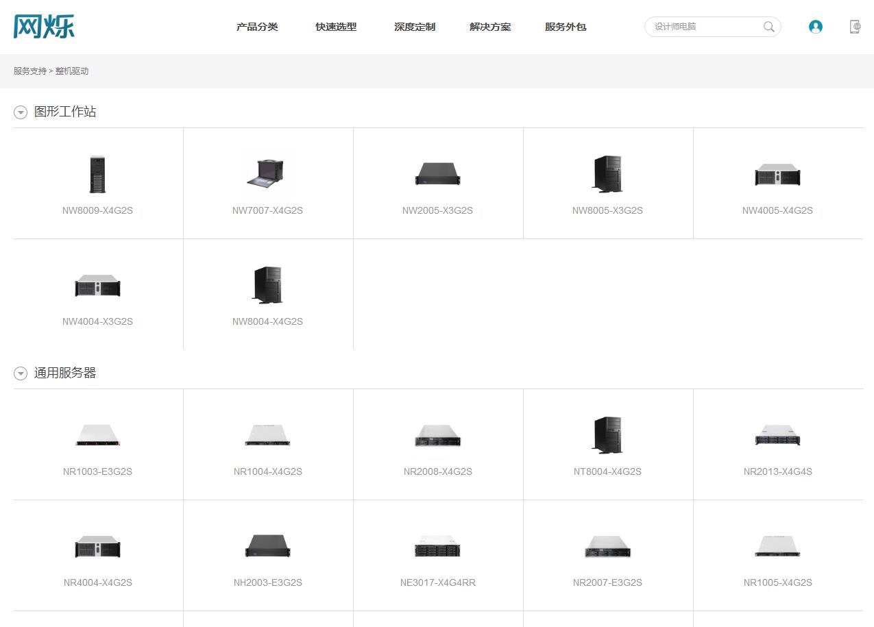
Task: Click the NE3017-X4G4RR server image
Action: [437, 547]
